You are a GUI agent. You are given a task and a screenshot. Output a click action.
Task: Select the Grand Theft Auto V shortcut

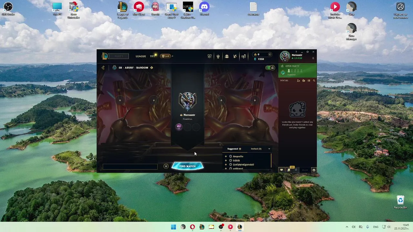pyautogui.click(x=171, y=10)
